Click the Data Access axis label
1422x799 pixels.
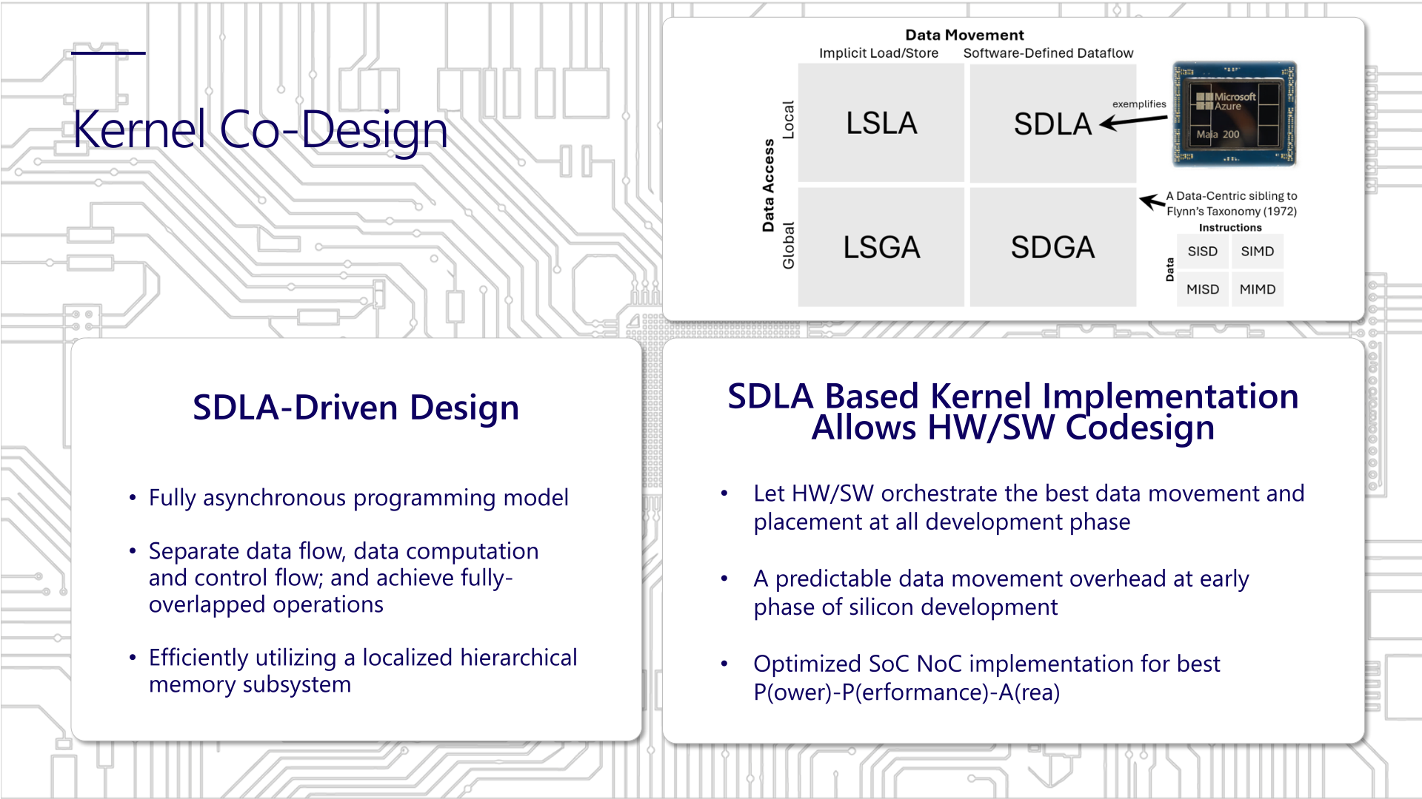tap(768, 185)
